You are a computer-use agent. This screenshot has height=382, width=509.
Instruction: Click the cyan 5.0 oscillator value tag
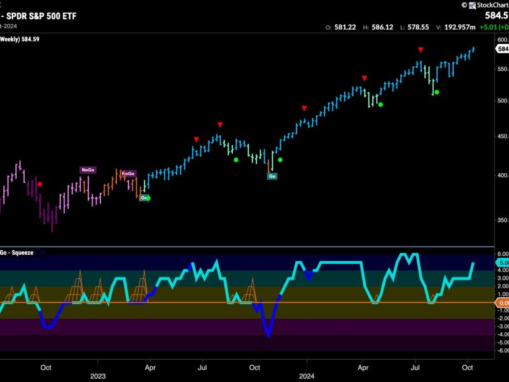(502, 263)
